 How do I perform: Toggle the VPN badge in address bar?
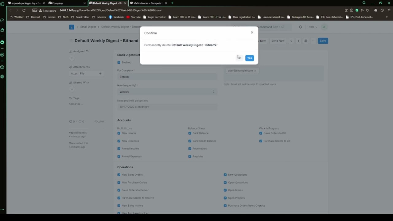coord(35,10)
